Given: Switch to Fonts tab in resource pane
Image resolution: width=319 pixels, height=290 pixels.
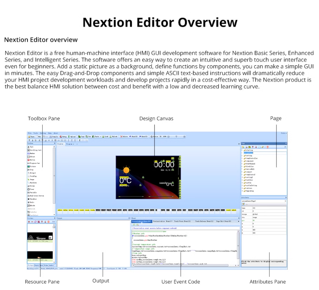Looking at the screenshot, I should [37, 265].
